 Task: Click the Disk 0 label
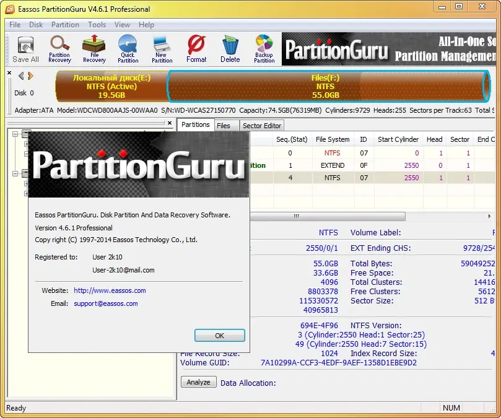click(24, 93)
